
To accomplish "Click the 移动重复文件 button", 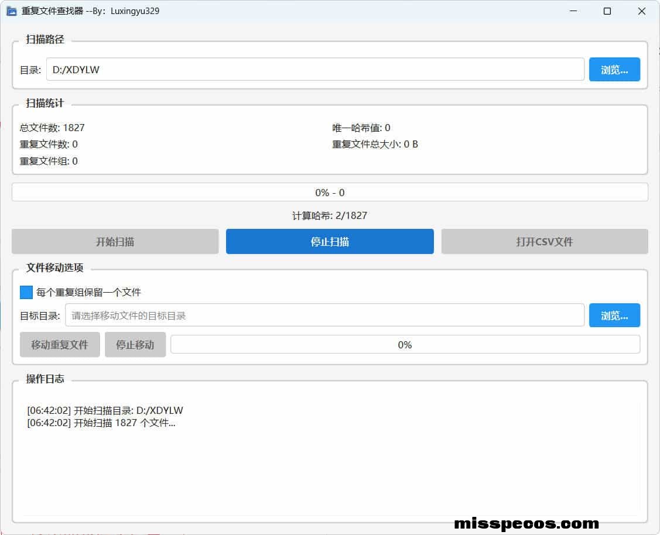I will 60,345.
